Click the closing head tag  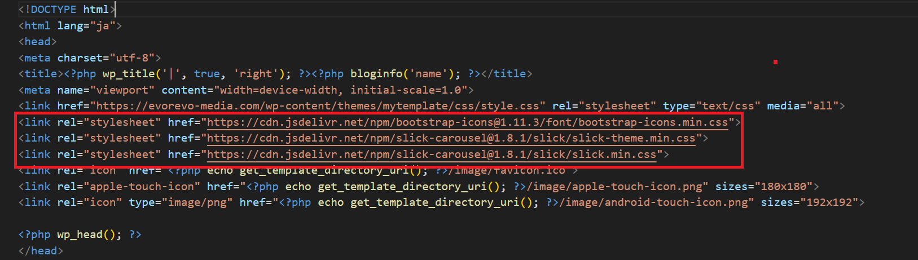tap(41, 250)
